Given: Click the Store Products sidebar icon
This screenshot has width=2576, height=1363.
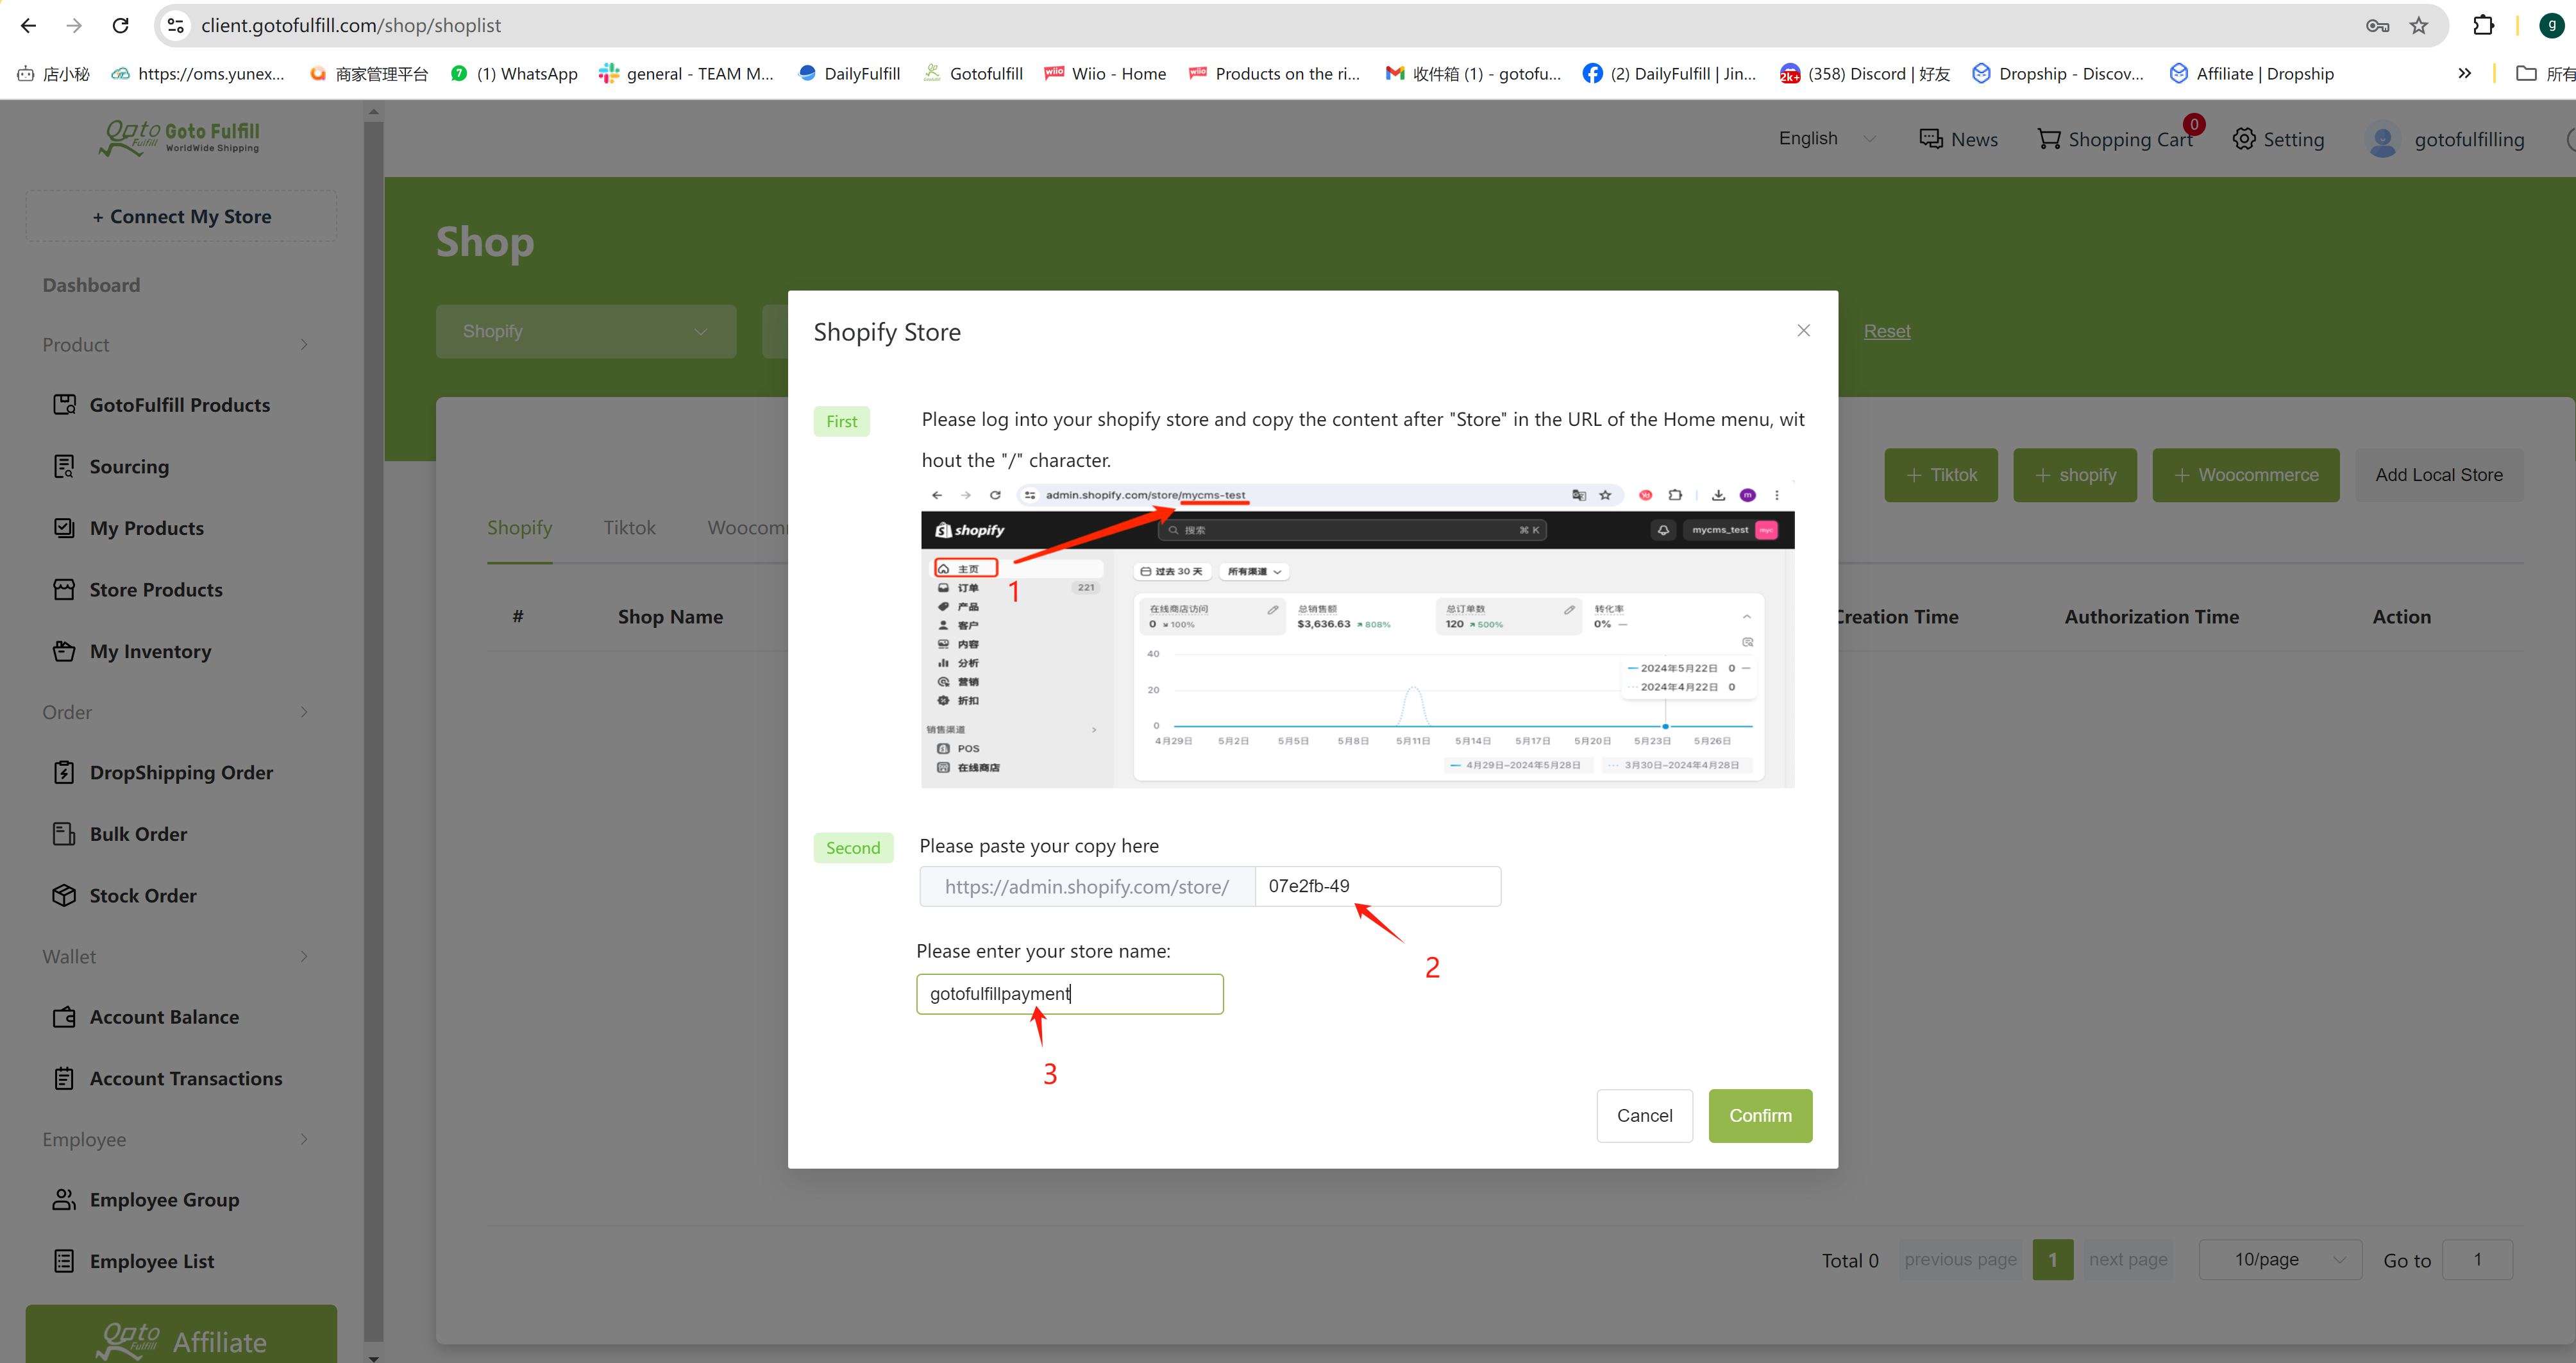Looking at the screenshot, I should pyautogui.click(x=64, y=589).
